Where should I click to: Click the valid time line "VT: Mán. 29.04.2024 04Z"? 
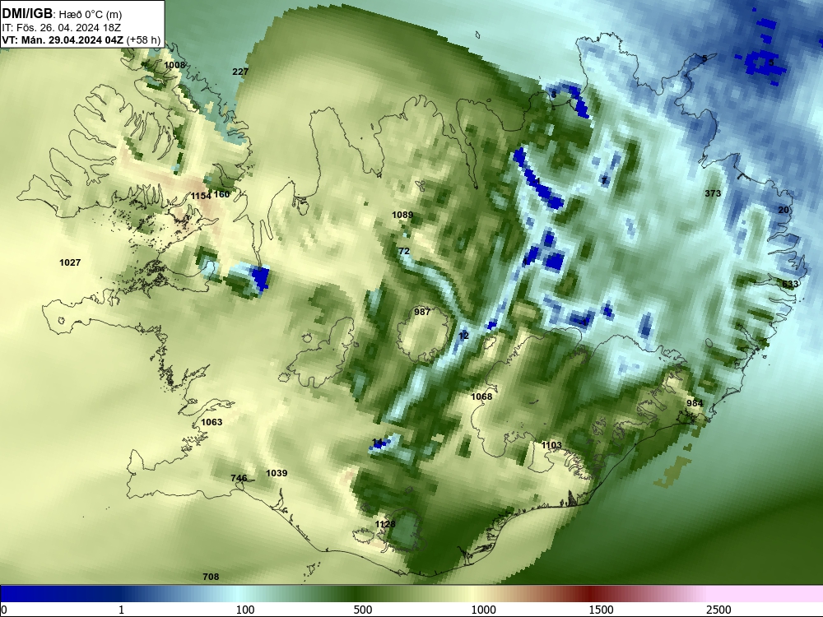point(63,39)
